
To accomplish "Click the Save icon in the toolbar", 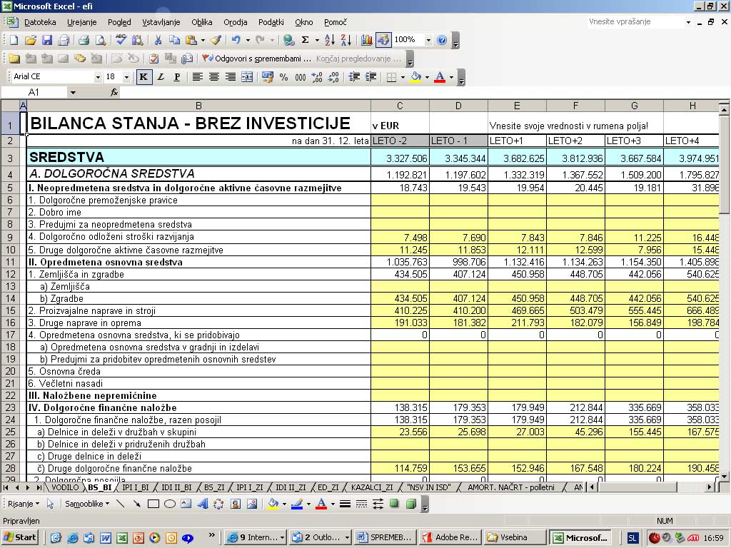I will (x=47, y=41).
